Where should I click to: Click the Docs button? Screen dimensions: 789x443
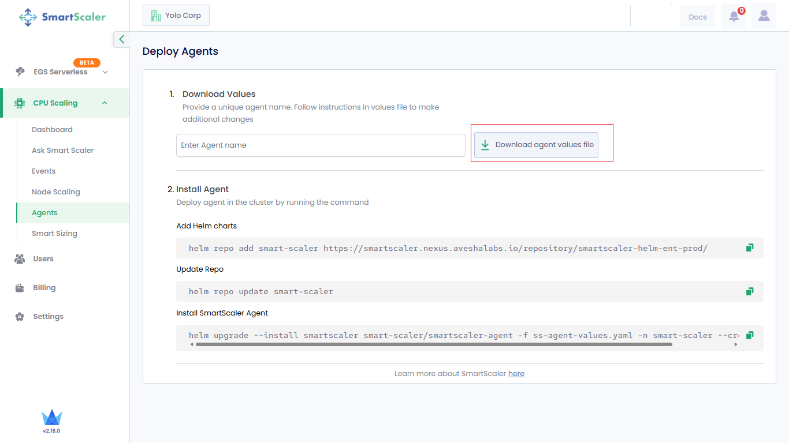[x=697, y=17]
